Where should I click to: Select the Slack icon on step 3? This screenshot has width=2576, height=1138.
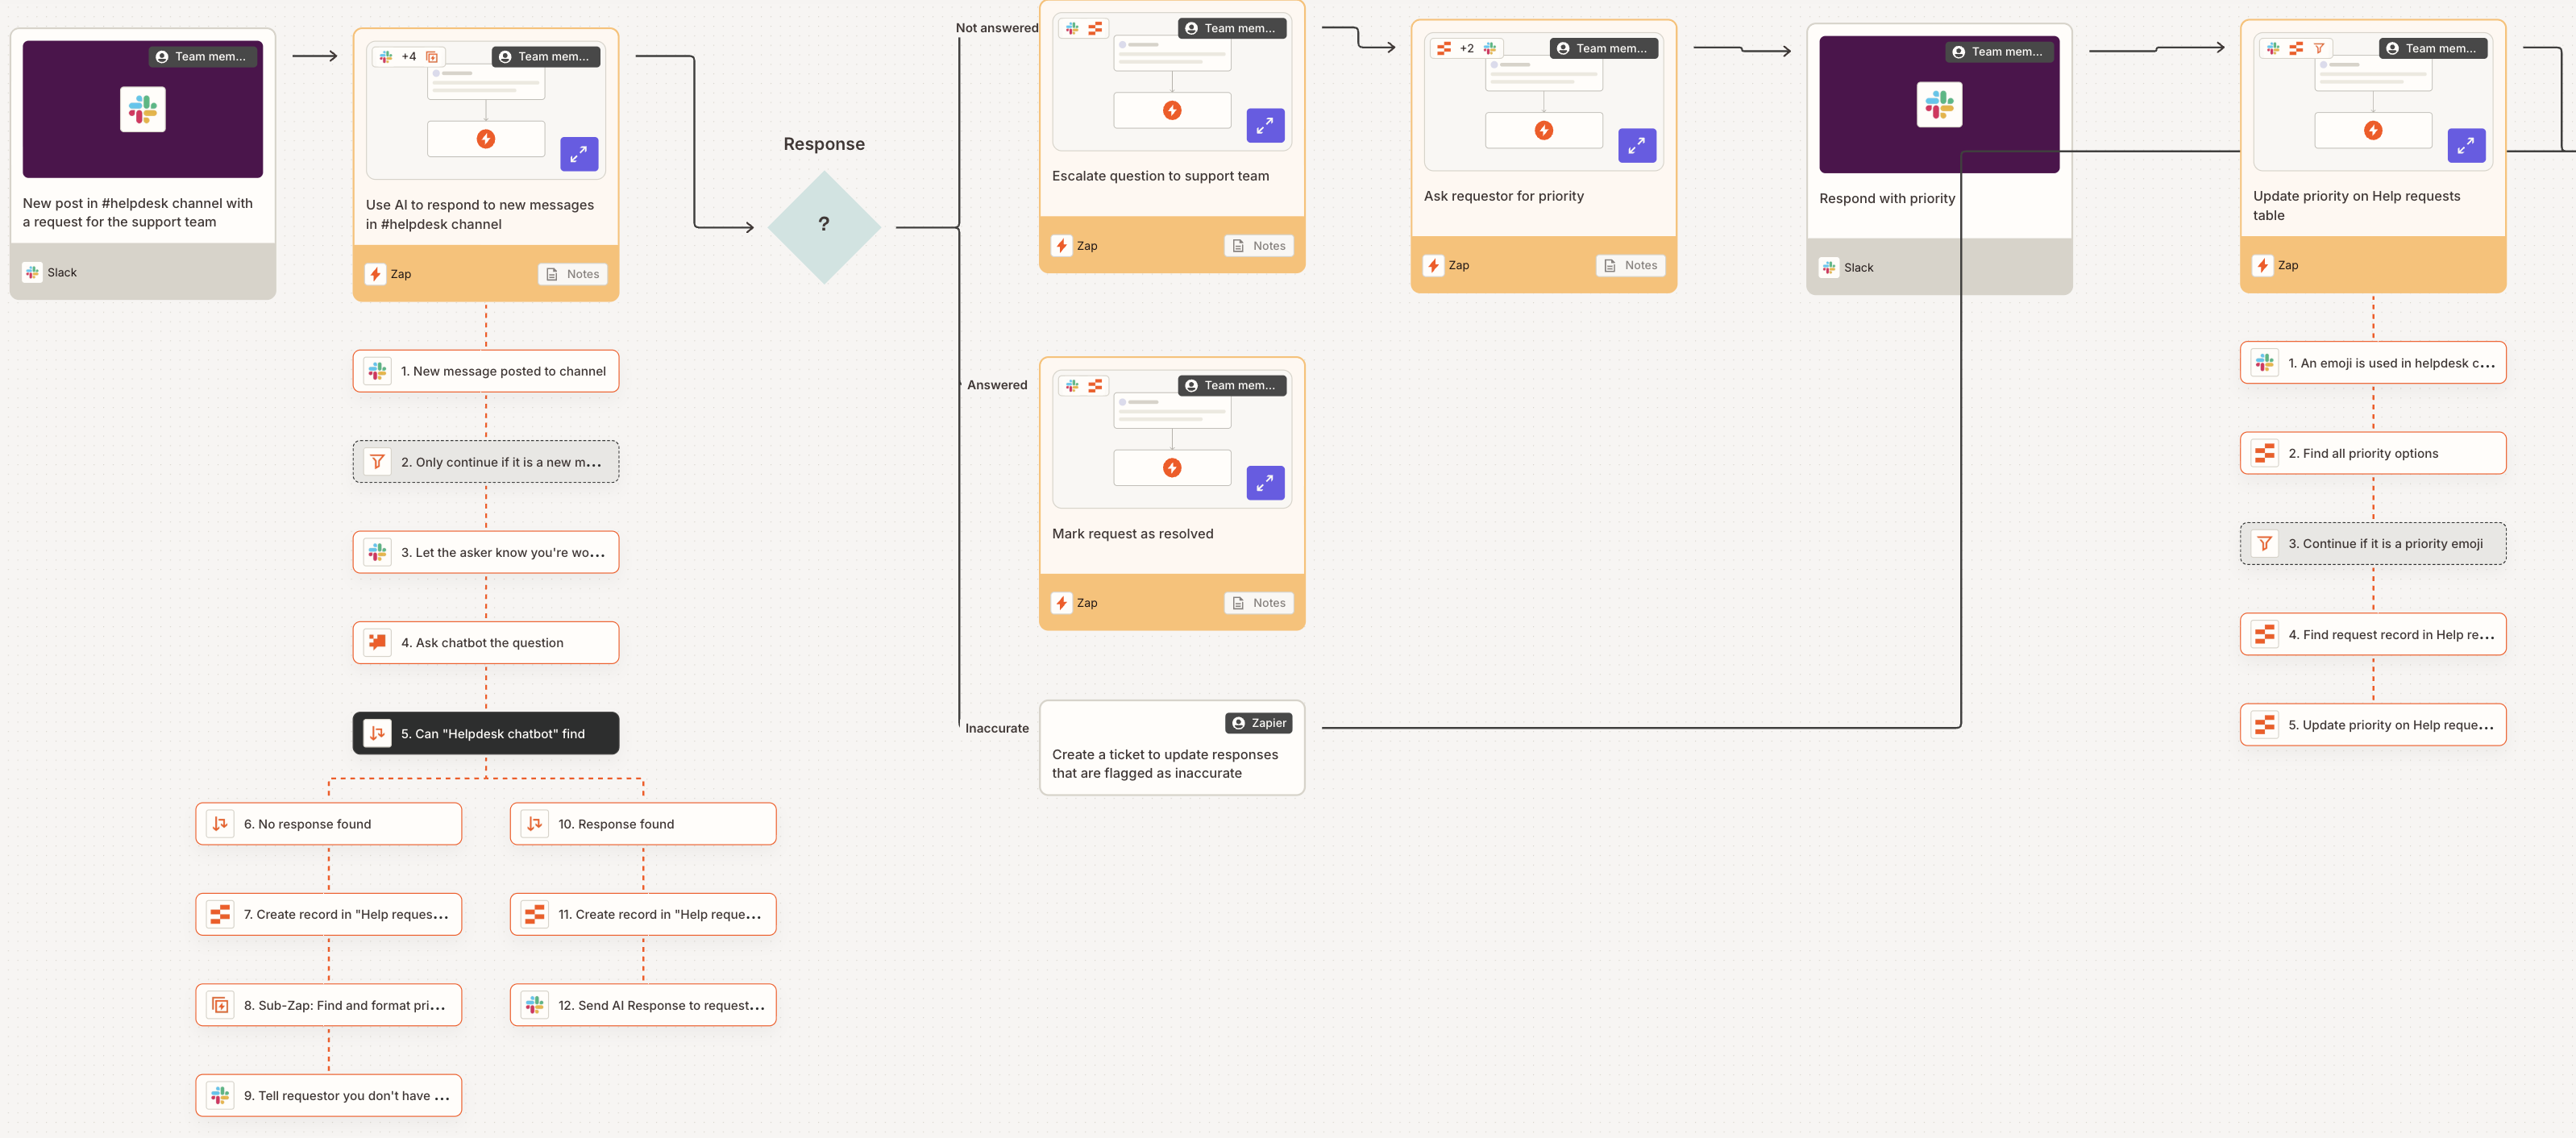coord(377,551)
